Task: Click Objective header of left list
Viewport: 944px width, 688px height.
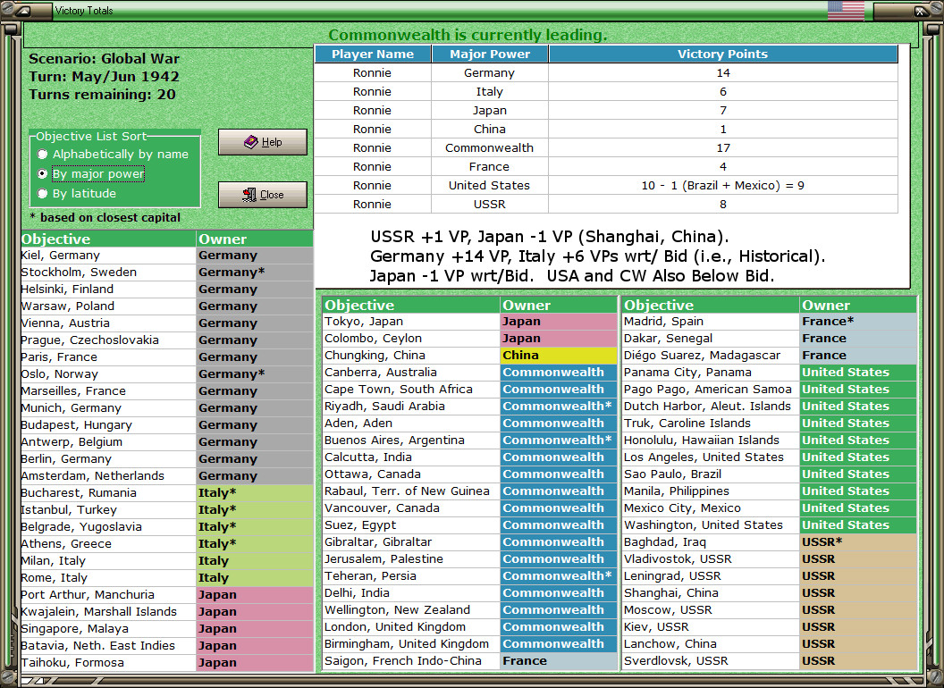Action: (x=108, y=239)
